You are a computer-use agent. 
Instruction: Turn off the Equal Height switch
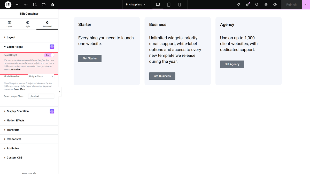pyautogui.click(x=49, y=55)
